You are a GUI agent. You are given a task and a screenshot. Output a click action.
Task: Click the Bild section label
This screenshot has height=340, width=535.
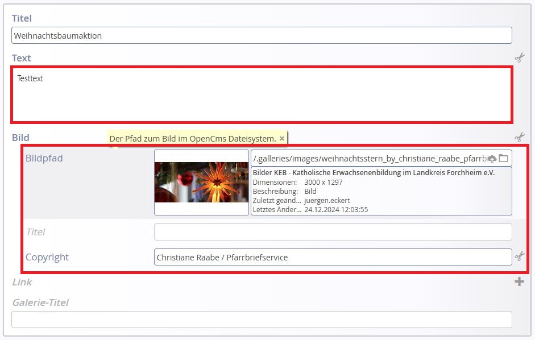(x=21, y=138)
